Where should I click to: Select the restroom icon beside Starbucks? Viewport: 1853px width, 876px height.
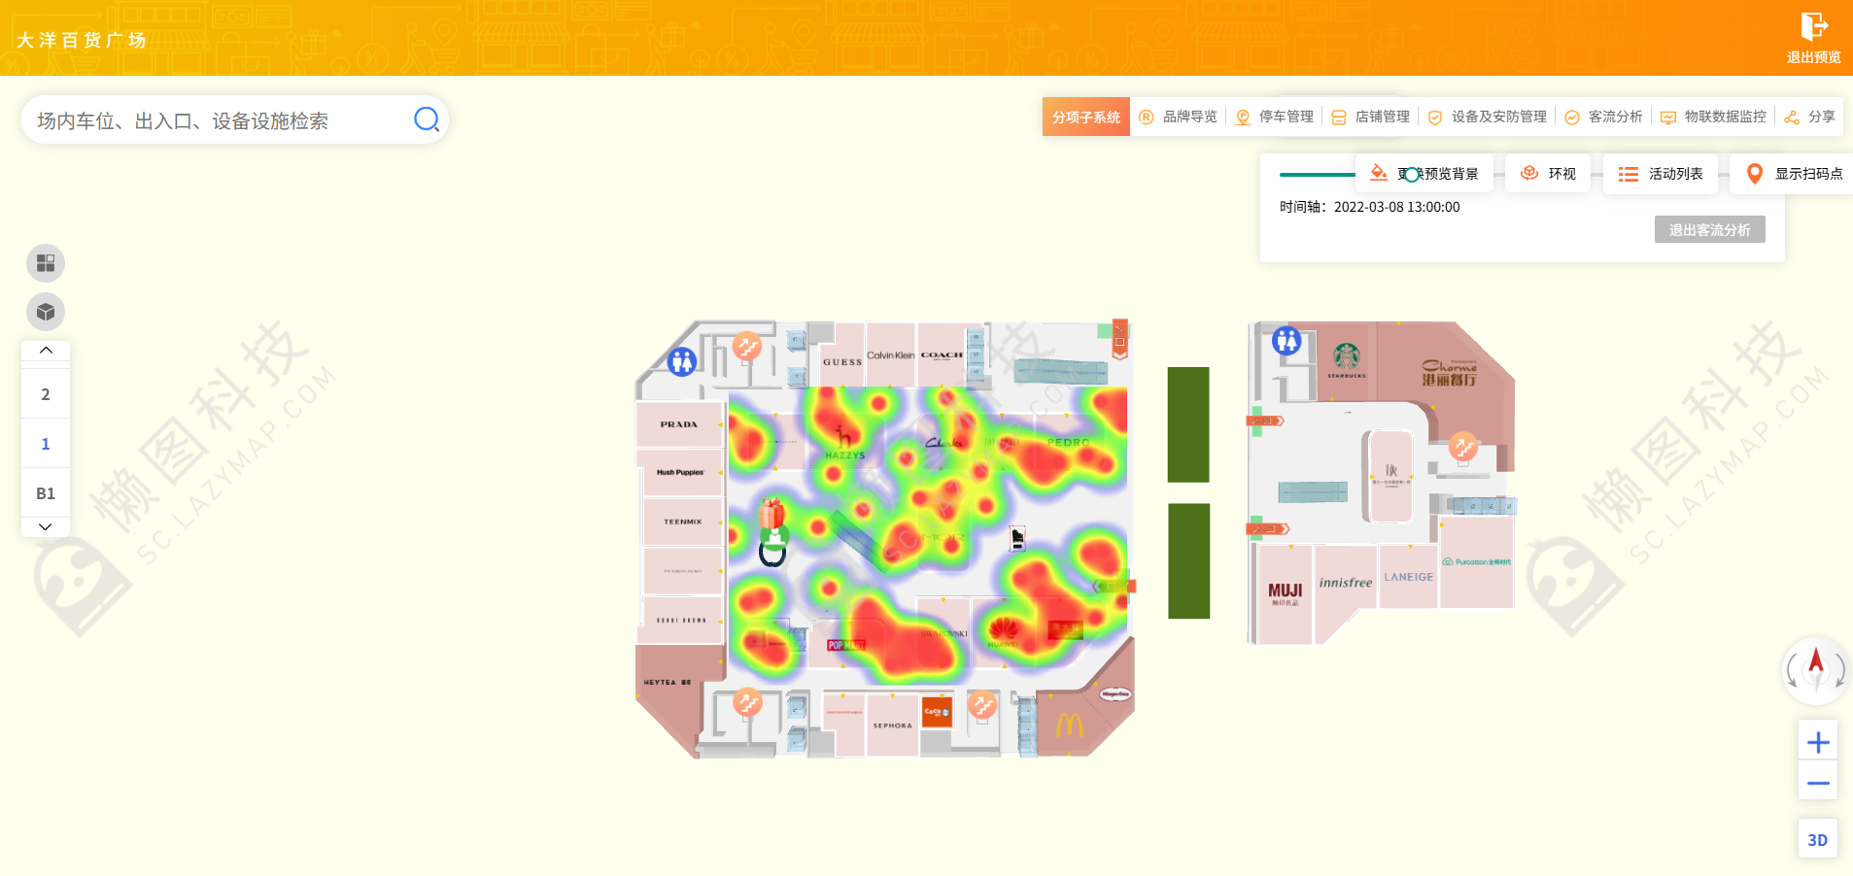click(x=1287, y=340)
